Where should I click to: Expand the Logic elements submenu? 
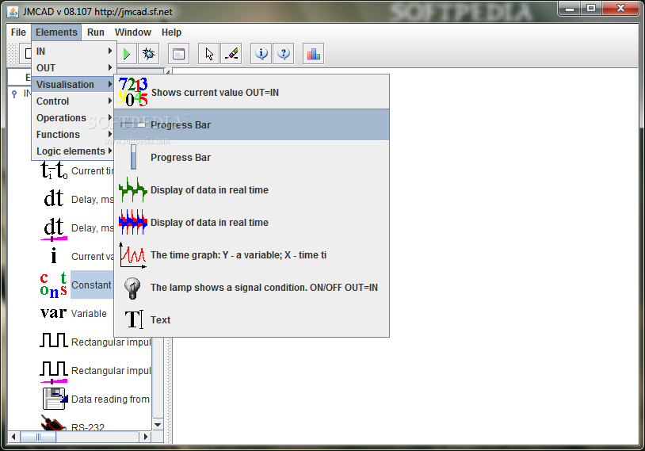(74, 151)
